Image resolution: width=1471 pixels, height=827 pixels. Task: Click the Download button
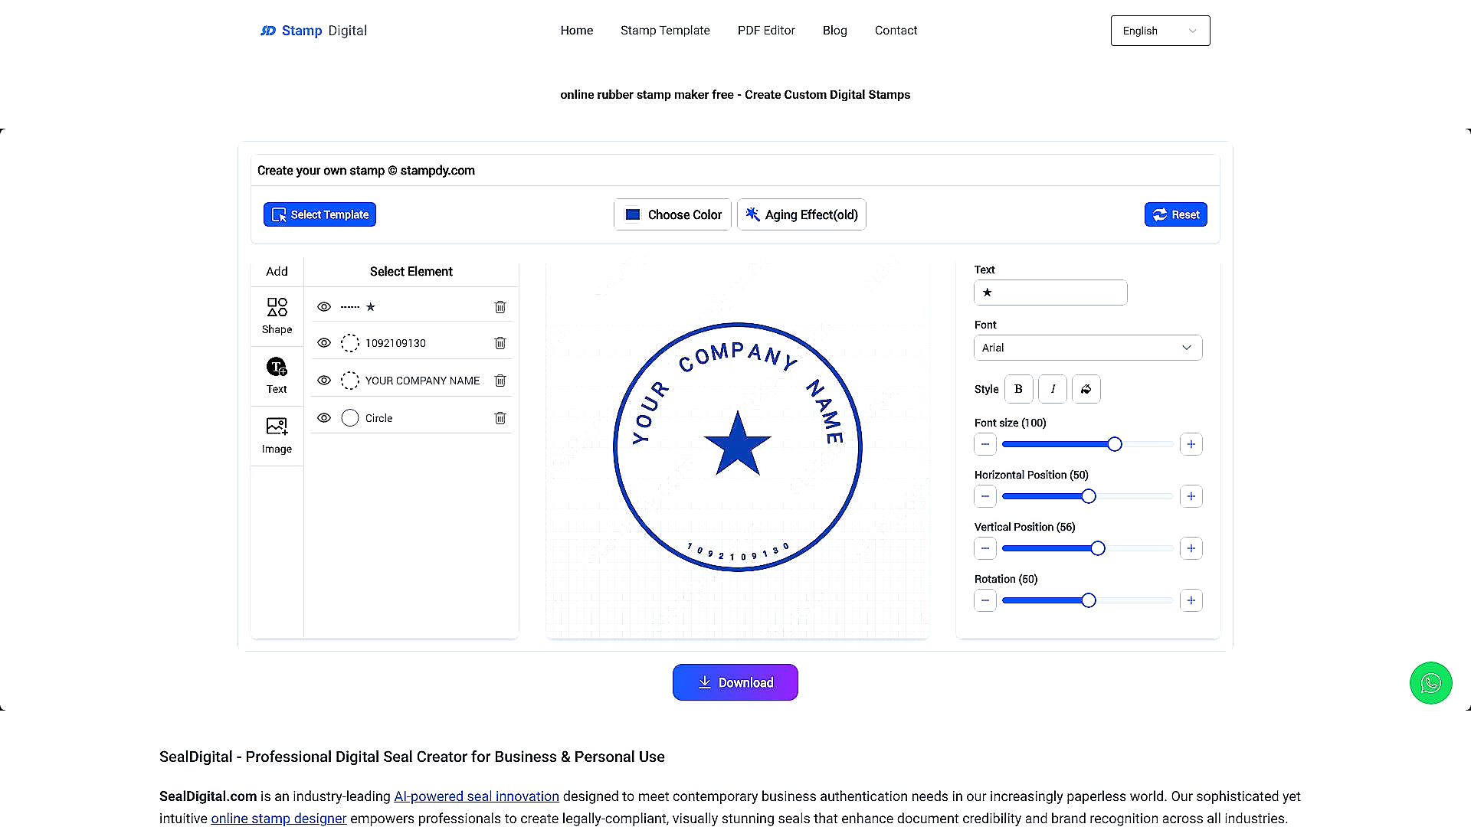(735, 682)
